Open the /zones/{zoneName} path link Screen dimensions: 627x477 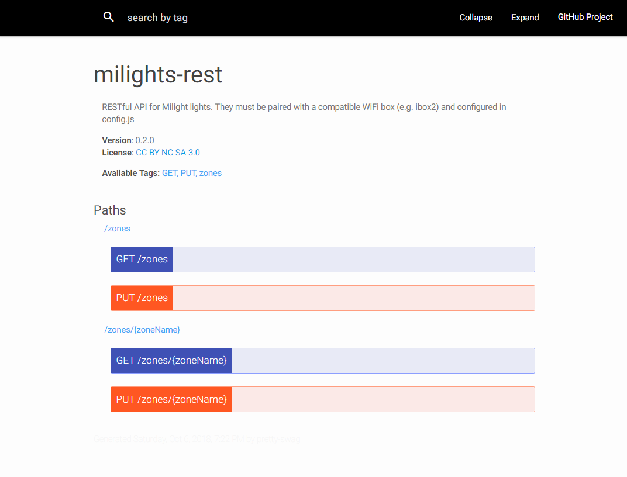point(142,330)
